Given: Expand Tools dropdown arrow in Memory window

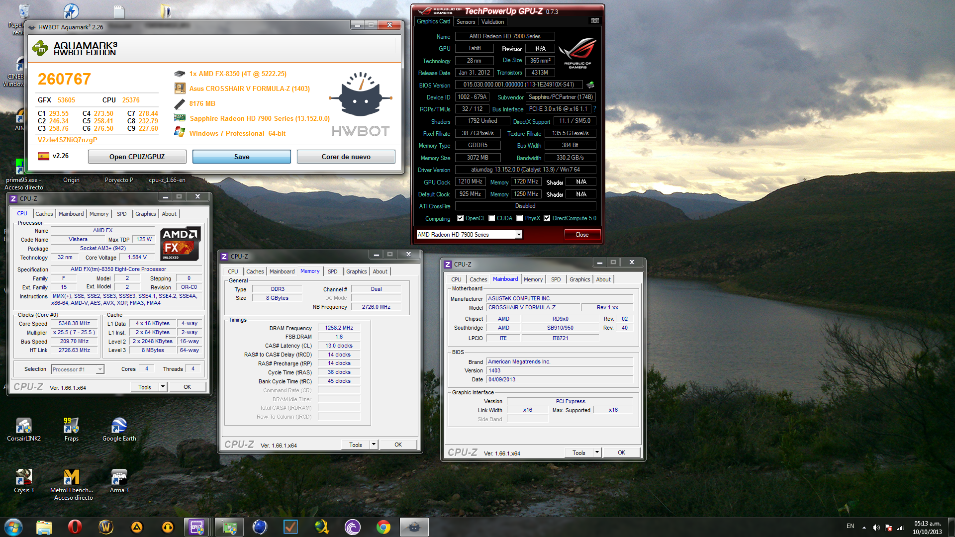Looking at the screenshot, I should pyautogui.click(x=374, y=445).
